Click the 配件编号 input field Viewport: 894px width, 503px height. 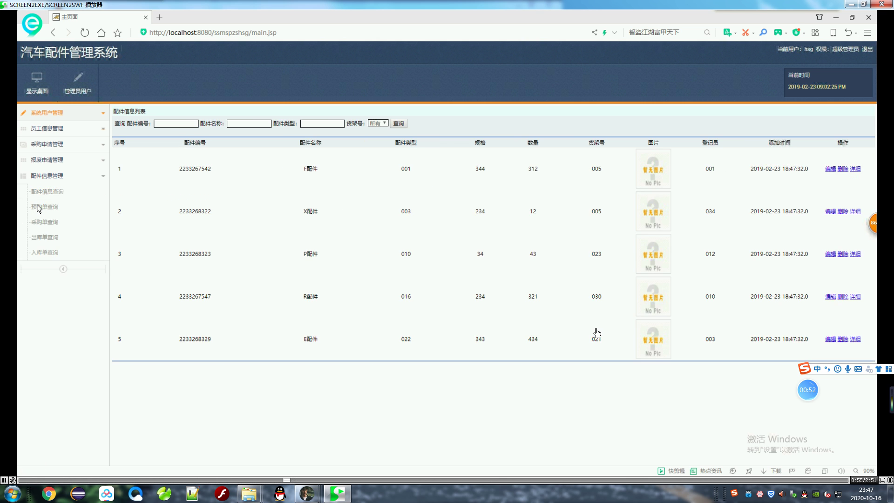176,123
